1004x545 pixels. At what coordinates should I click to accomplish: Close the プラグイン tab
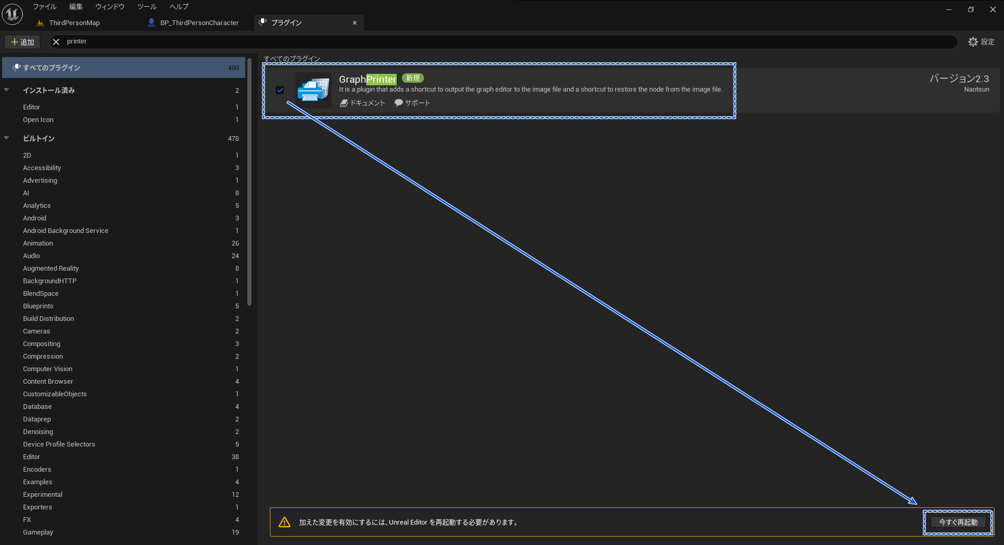point(355,23)
